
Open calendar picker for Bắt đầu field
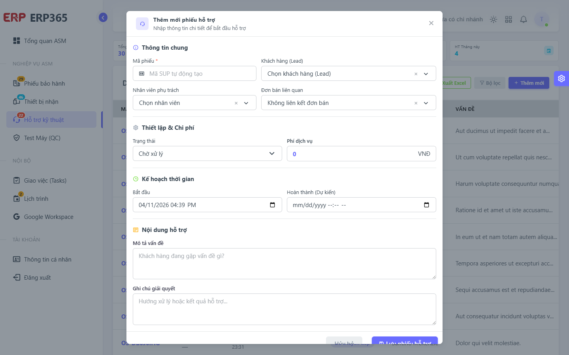272,205
